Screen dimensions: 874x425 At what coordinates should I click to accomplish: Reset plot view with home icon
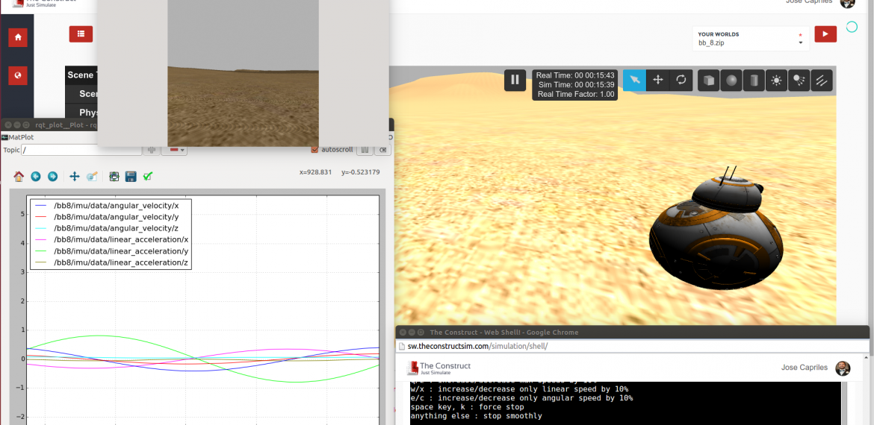point(19,177)
